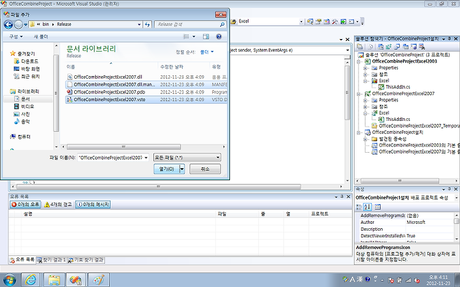The image size is (460, 287).
Task: Switch to 찾기 결과 1 tab
Action: [x=52, y=260]
